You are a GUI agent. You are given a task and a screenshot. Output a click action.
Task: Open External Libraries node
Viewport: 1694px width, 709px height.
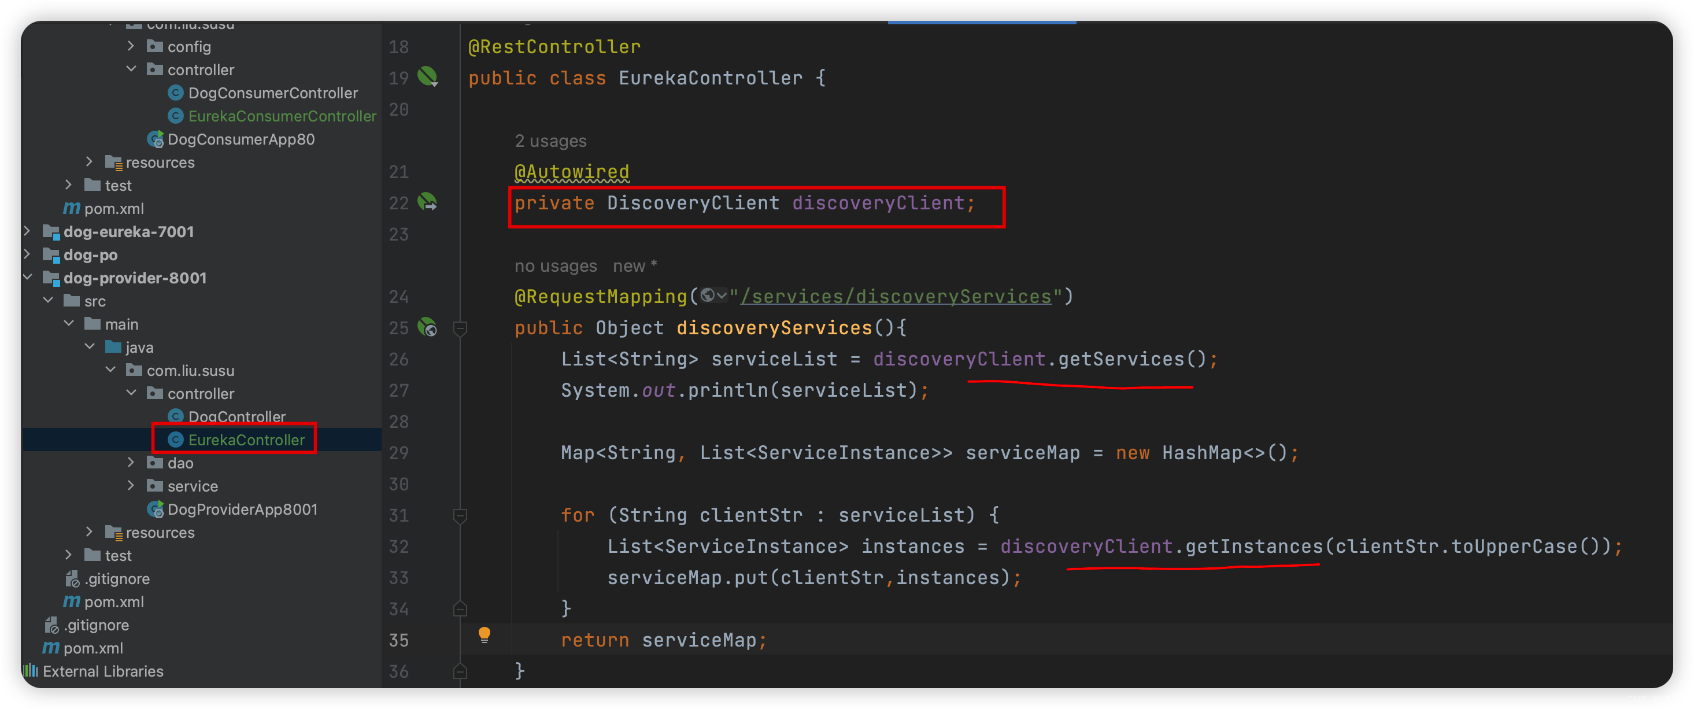click(102, 671)
